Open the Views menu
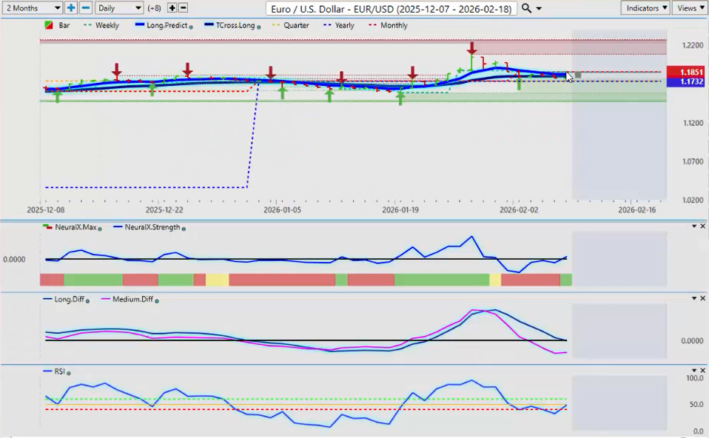Viewport: 709px width, 438px height. [689, 7]
